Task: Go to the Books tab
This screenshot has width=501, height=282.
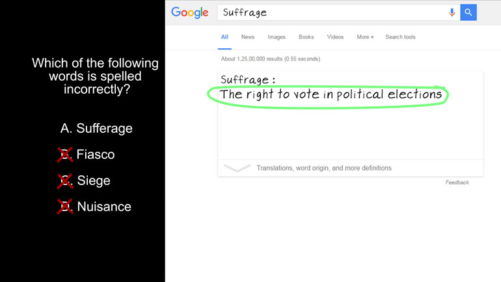Action: tap(306, 37)
